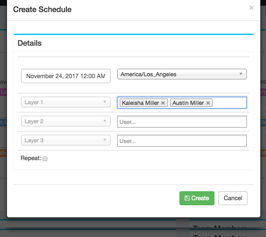This screenshot has width=266, height=237.
Task: Select the Kaleisha Miller user tag
Action: [140, 103]
